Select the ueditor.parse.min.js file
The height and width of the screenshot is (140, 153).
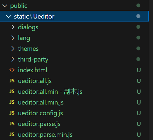coord(74,134)
